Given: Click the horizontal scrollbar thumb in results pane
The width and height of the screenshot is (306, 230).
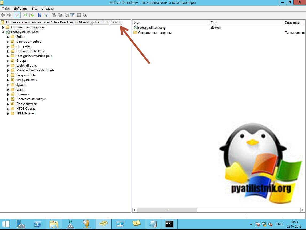Looking at the screenshot, I should (x=167, y=210).
